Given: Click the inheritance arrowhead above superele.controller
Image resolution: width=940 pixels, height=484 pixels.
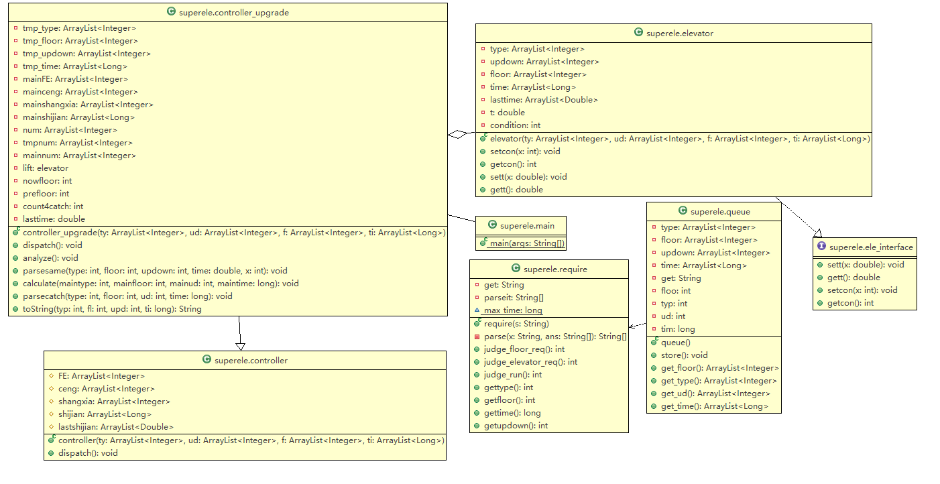Looking at the screenshot, I should [x=240, y=345].
